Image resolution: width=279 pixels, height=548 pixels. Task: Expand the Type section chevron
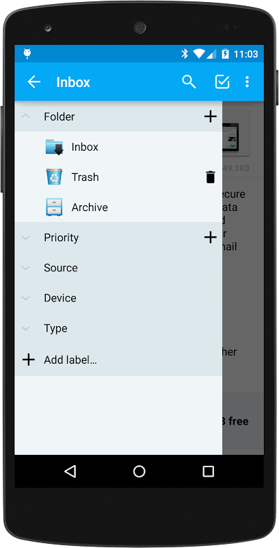coord(25,329)
